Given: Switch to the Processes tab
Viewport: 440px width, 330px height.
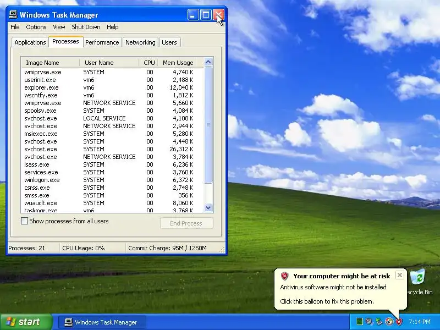Looking at the screenshot, I should (65, 42).
